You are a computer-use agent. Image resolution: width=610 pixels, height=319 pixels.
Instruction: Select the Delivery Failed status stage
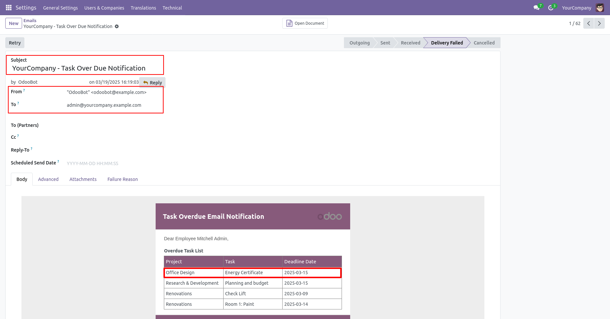pyautogui.click(x=447, y=43)
